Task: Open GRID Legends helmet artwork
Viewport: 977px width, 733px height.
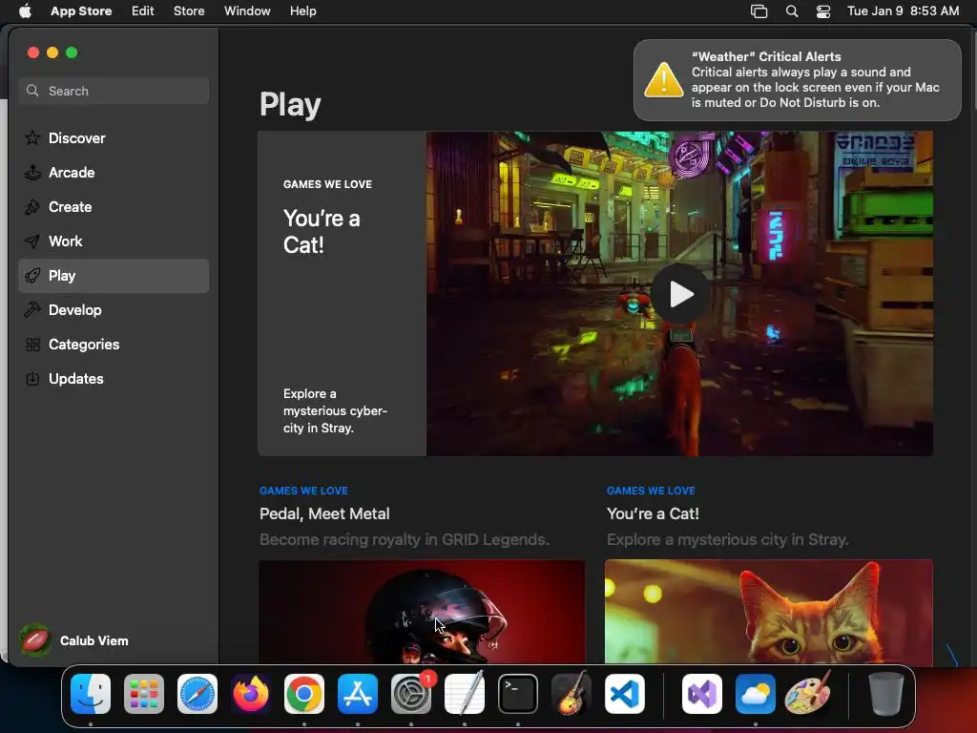Action: point(422,612)
